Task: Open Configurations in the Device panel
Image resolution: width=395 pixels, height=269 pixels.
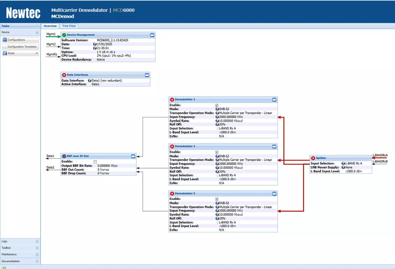Action: [20, 40]
